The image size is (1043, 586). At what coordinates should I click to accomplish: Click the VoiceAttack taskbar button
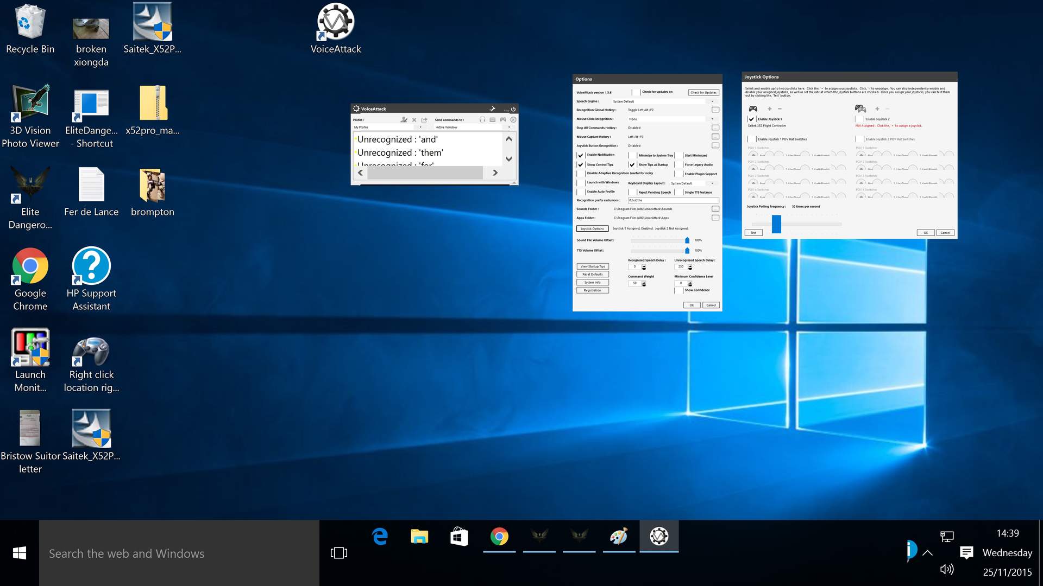click(x=659, y=537)
